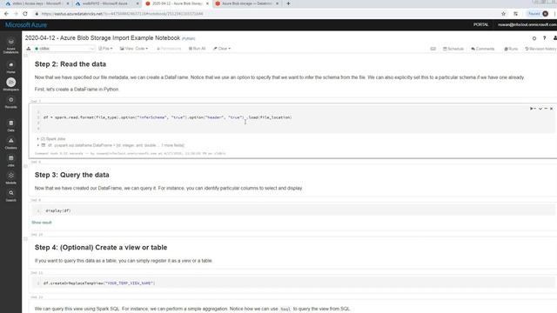
Task: Click the notebook status circle icon
Action: coord(534,38)
